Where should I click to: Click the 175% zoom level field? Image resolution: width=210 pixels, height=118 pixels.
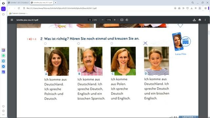[x=109, y=20]
